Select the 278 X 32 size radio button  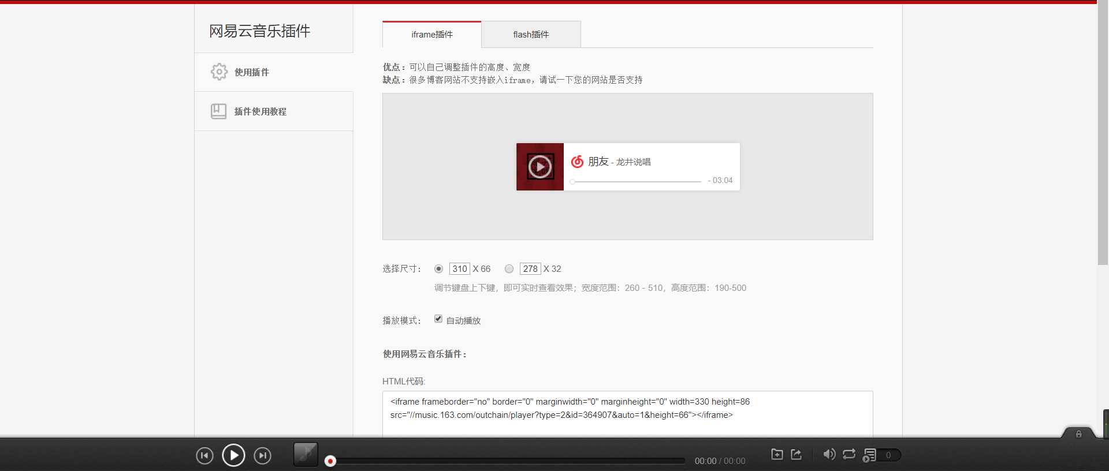click(509, 268)
